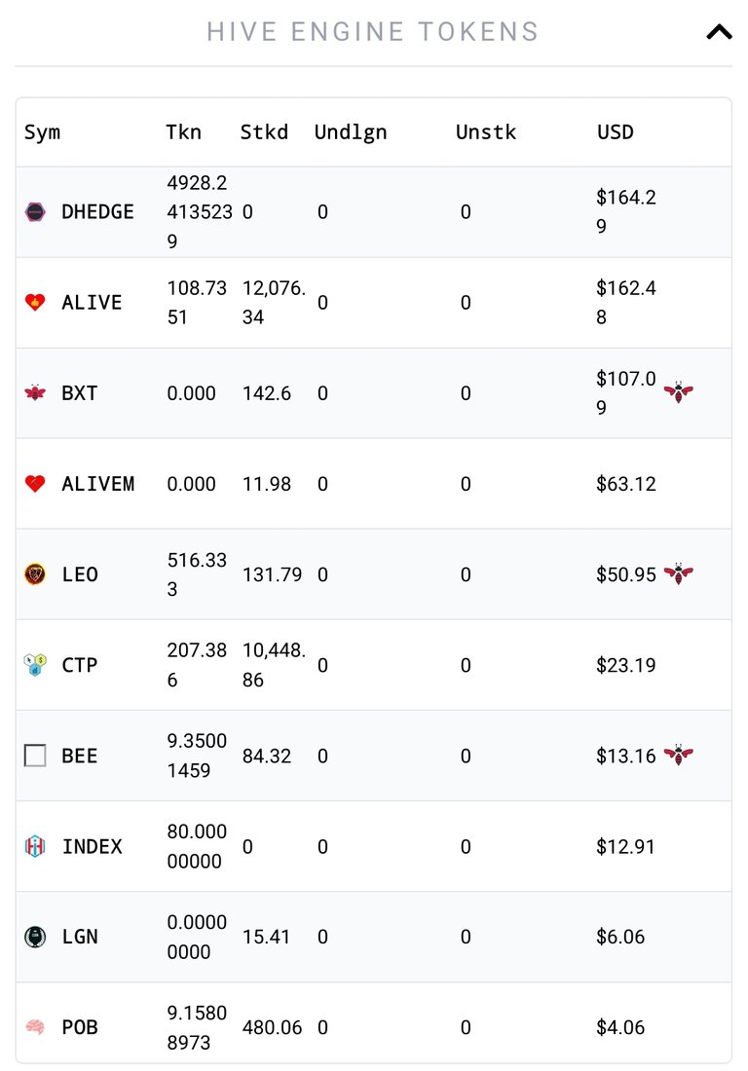Click the ALIVEM heart icon

(x=35, y=484)
